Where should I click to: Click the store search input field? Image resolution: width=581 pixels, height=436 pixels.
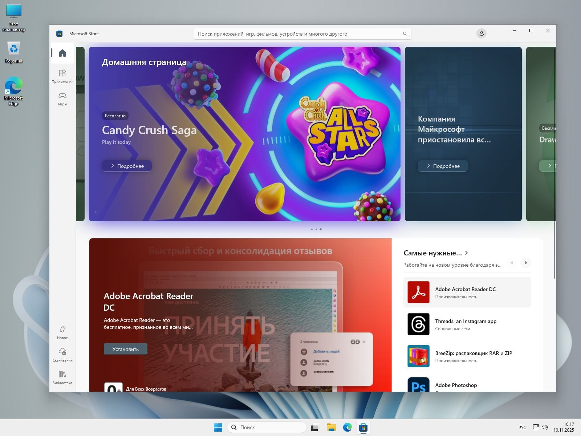(x=298, y=34)
